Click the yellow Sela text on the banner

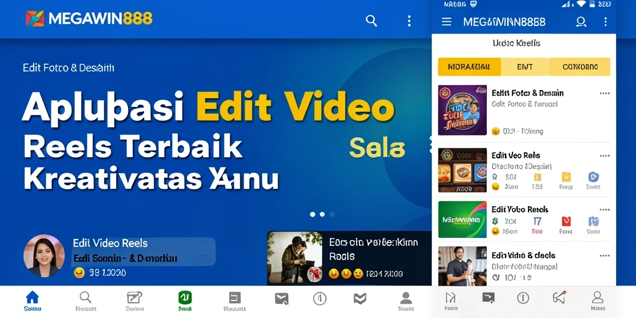point(377,148)
